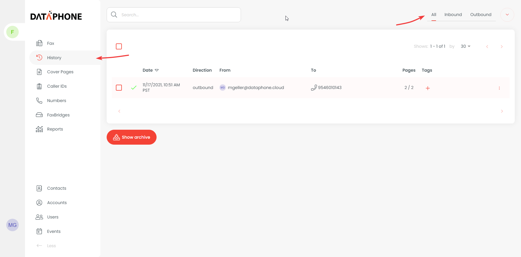Viewport: 521px width, 257px height.
Task: Open the row's three-dot options menu
Action: [x=499, y=88]
